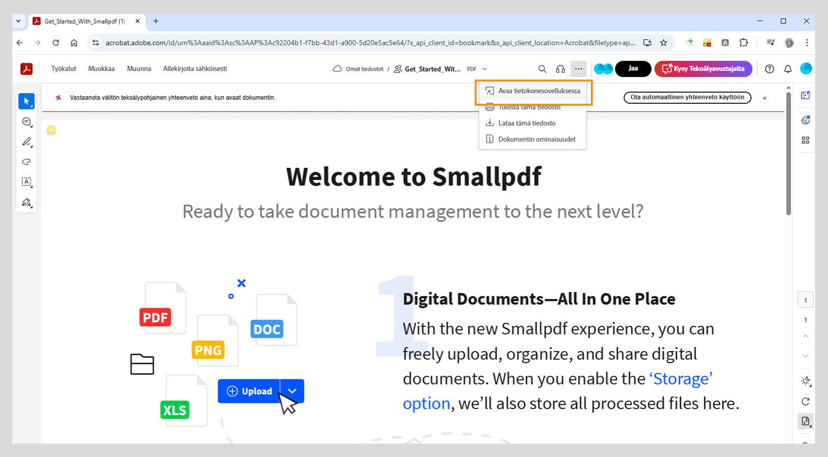The width and height of the screenshot is (828, 457).
Task: Open browser extensions puzzle icon
Action: coord(744,43)
